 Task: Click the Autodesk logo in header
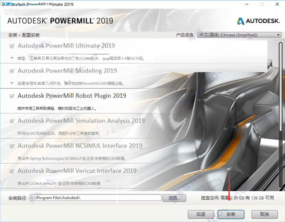[258, 21]
